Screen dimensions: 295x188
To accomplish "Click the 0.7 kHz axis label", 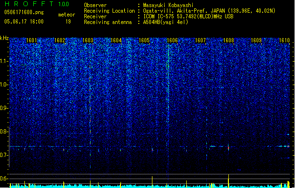I will (x=4, y=155).
